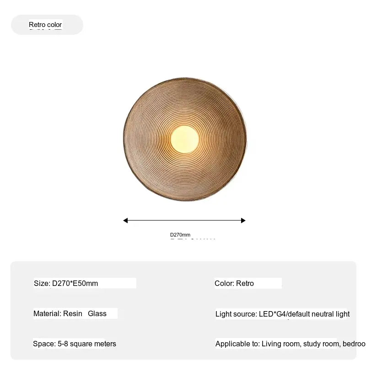The image size is (366, 366).
Task: Click the D270mm dimension label
Action: [180, 235]
